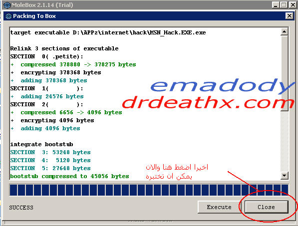The image size is (298, 226).
Task: Select 'SECTION 3: 53248 bytes' line
Action: coord(50,152)
